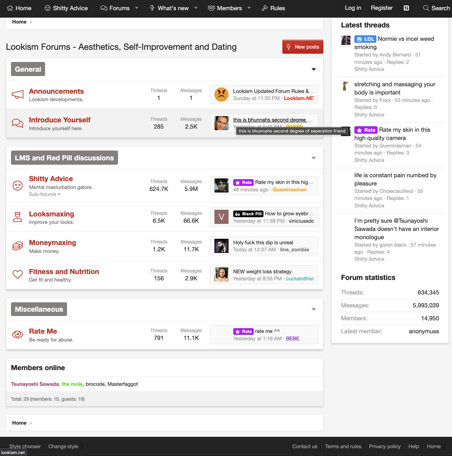This screenshot has width=452, height=456.
Task: Click the angry face icon for Shitty Advice
Action: coord(17,185)
